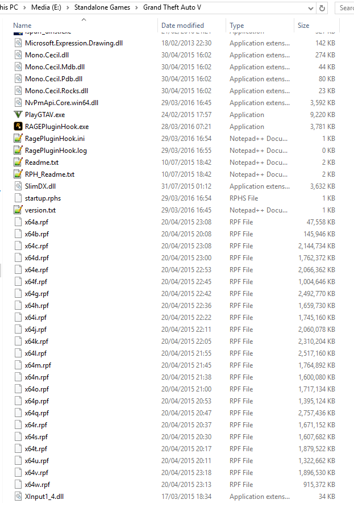Screen dimensions: 354x508
Task: Go to Standalone Games in breadcrumb
Action: point(102,7)
